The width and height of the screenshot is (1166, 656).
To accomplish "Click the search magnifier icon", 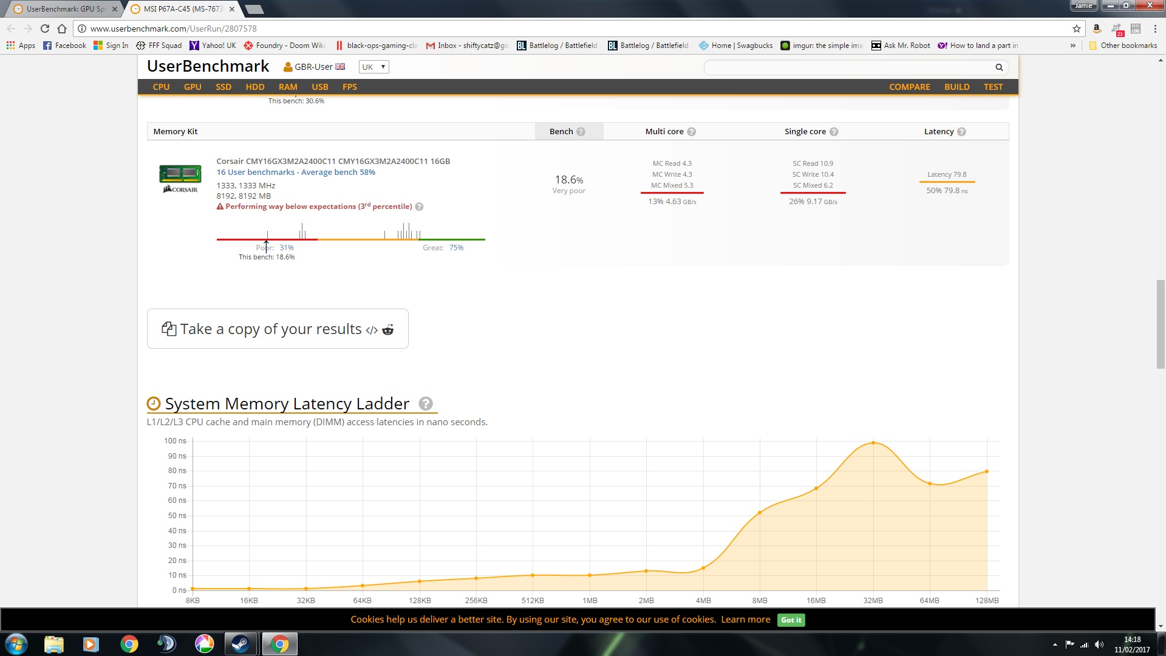I will [x=998, y=67].
